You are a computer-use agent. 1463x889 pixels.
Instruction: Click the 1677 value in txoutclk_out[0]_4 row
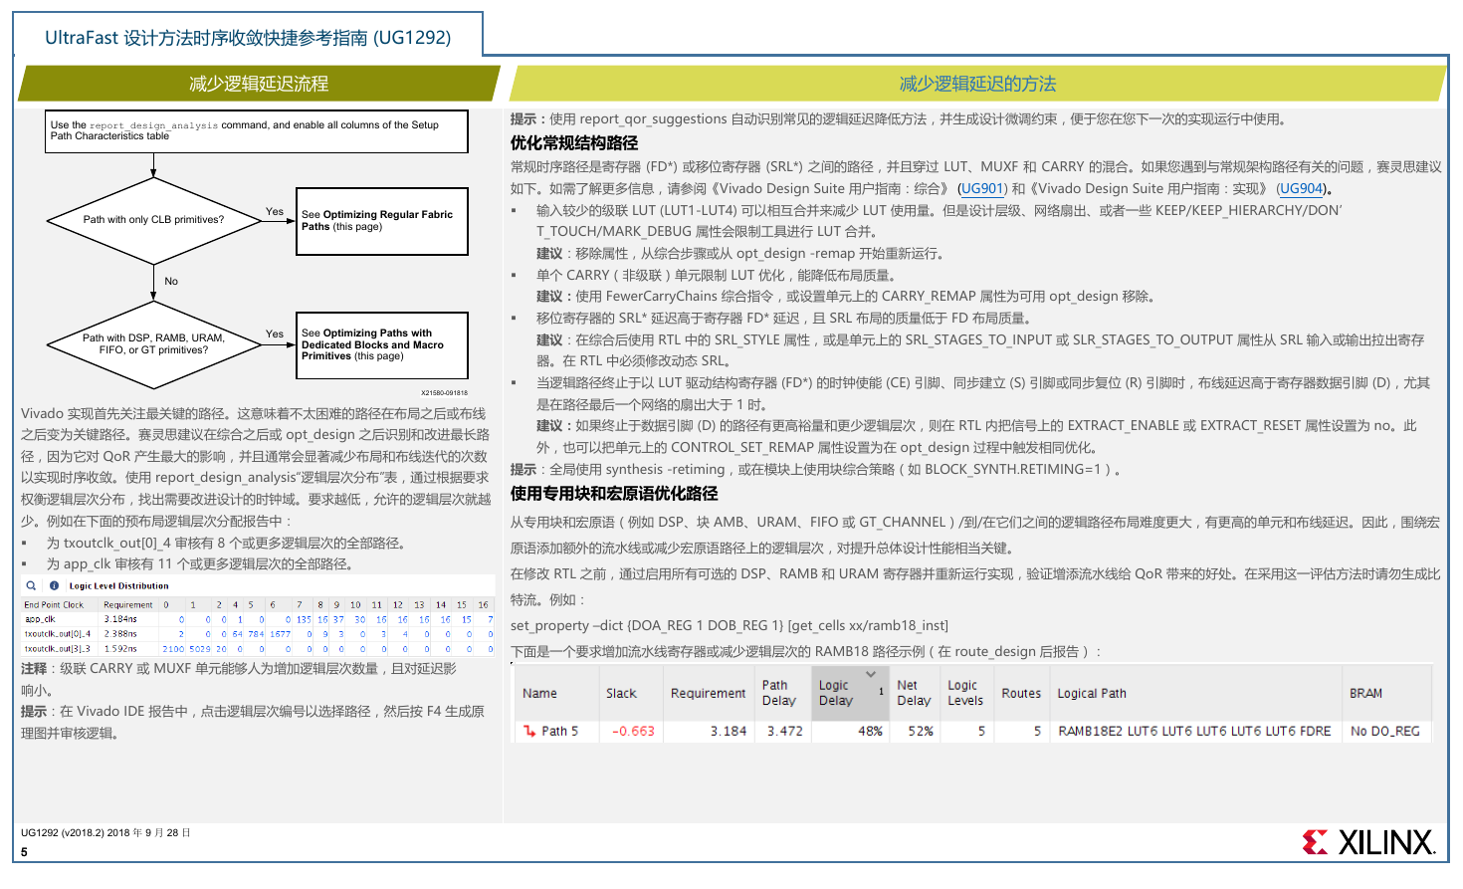[x=280, y=633]
